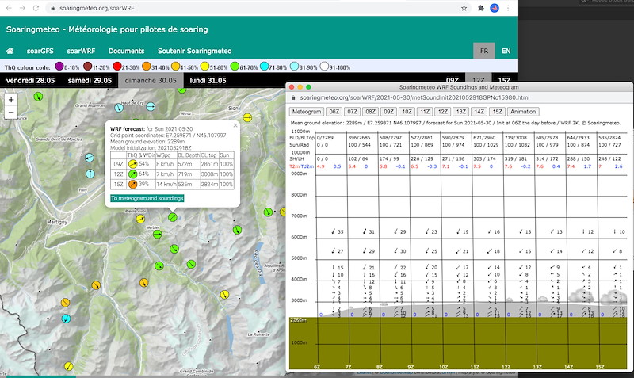This screenshot has width=634, height=378.
Task: Show 11Z sounding in Soundings window
Action: (x=425, y=112)
